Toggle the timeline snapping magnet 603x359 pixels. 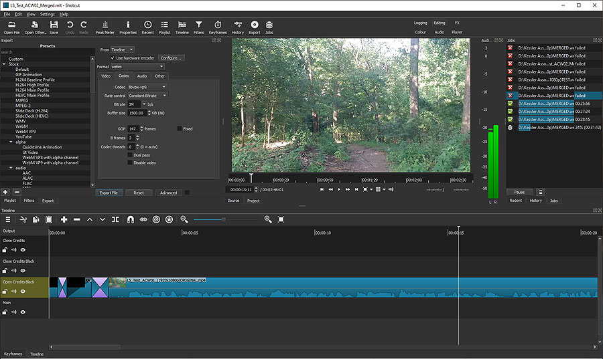131,219
